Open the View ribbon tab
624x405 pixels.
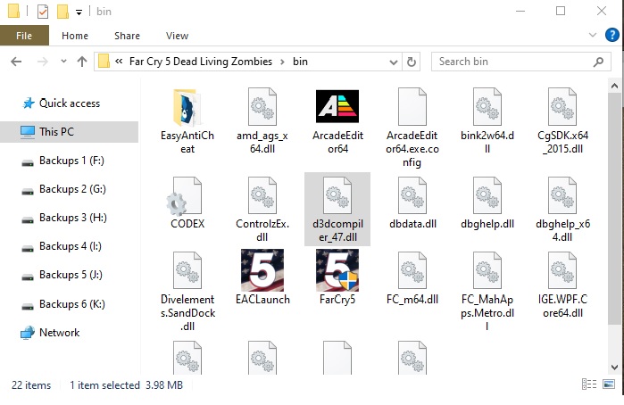click(177, 36)
